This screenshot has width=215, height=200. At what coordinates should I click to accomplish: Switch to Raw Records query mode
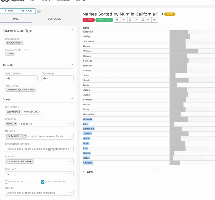32,111
